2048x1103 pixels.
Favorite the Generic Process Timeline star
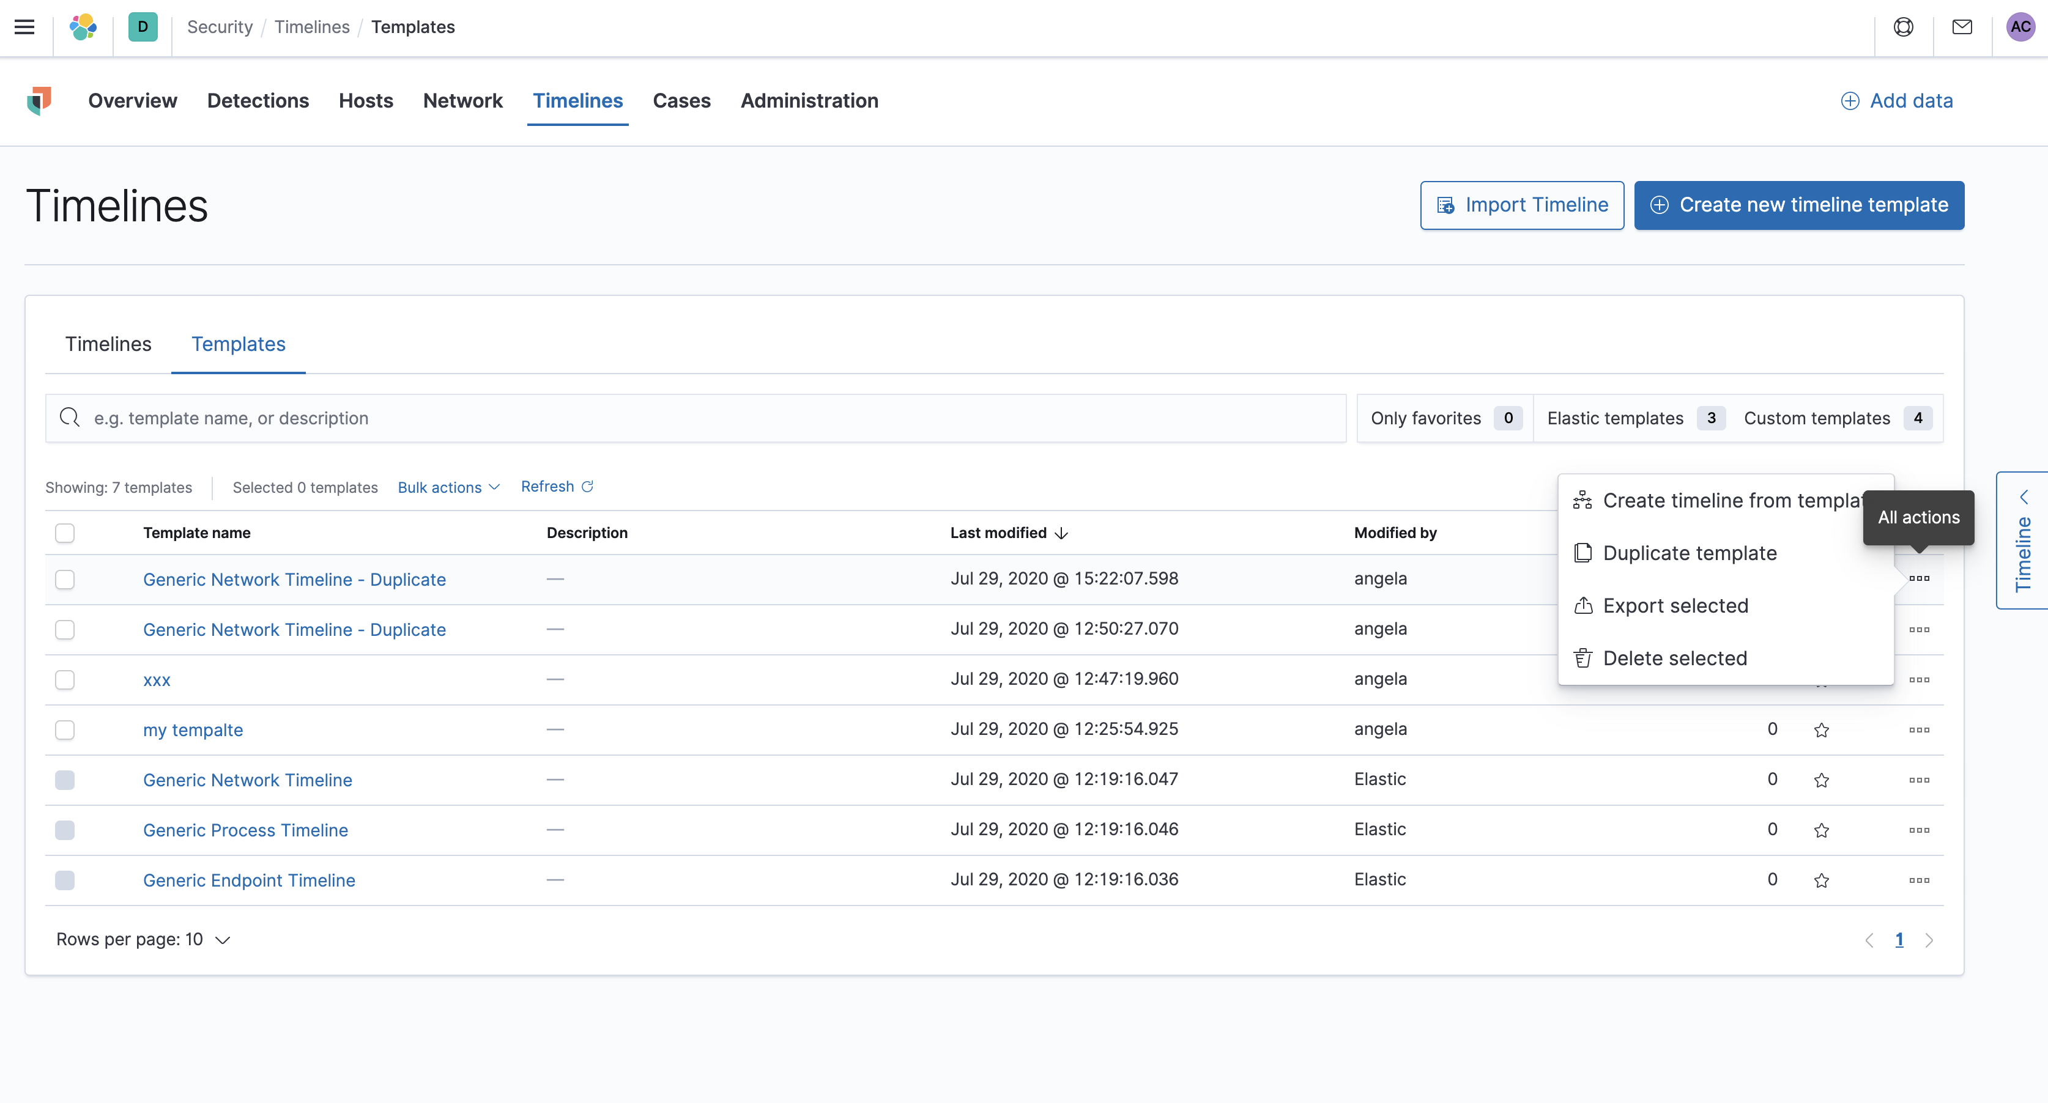[x=1822, y=830]
